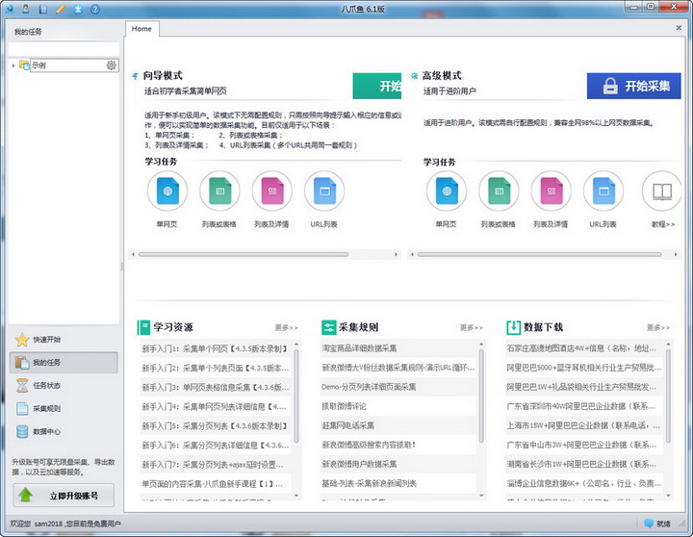693x537 pixels.
Task: Click the 学习资源 list vertical scrollbar
Action: [x=296, y=396]
